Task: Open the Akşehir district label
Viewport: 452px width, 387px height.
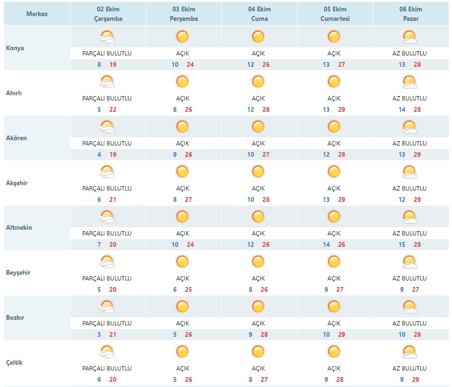Action: [17, 183]
